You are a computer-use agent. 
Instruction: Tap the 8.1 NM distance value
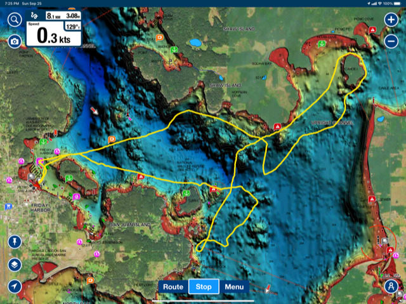53,16
